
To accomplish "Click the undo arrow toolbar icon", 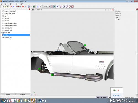I will 26,7.
